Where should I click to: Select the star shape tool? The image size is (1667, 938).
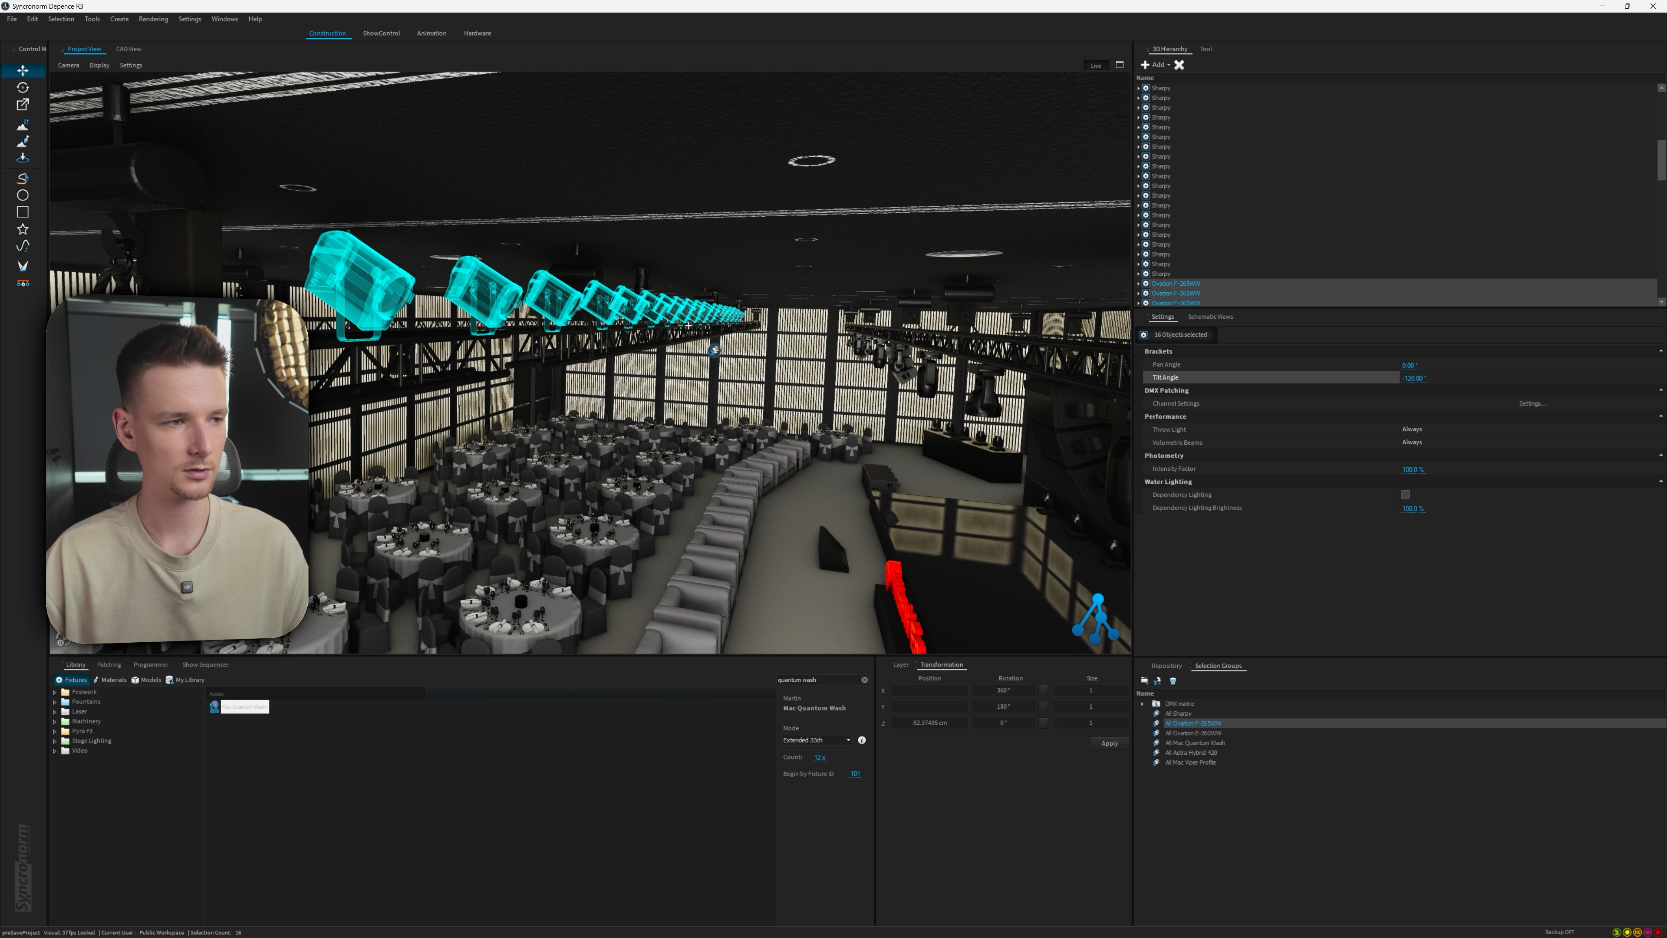click(23, 229)
